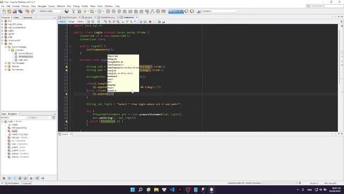Click the Save All toolbar icon
The height and width of the screenshot is (194, 344).
point(20,11)
